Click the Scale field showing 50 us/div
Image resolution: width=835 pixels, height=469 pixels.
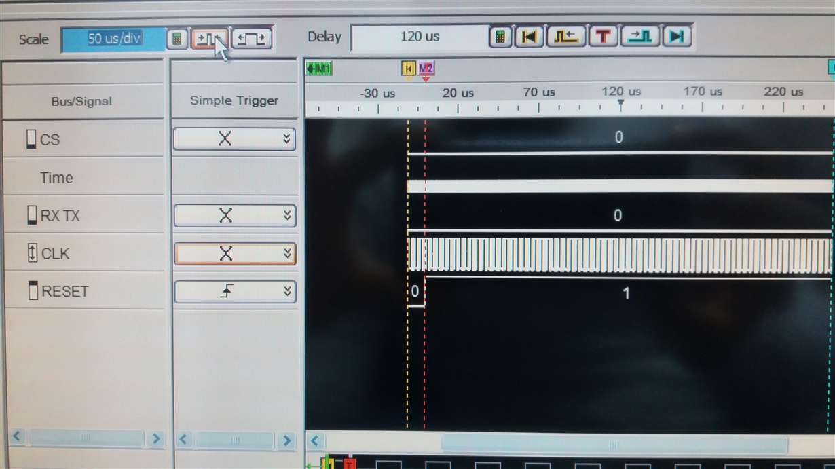113,39
